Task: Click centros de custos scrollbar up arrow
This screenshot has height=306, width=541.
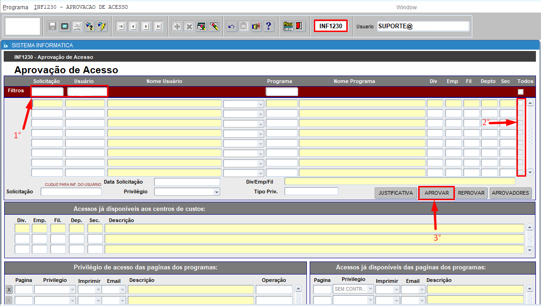Action: [x=529, y=227]
